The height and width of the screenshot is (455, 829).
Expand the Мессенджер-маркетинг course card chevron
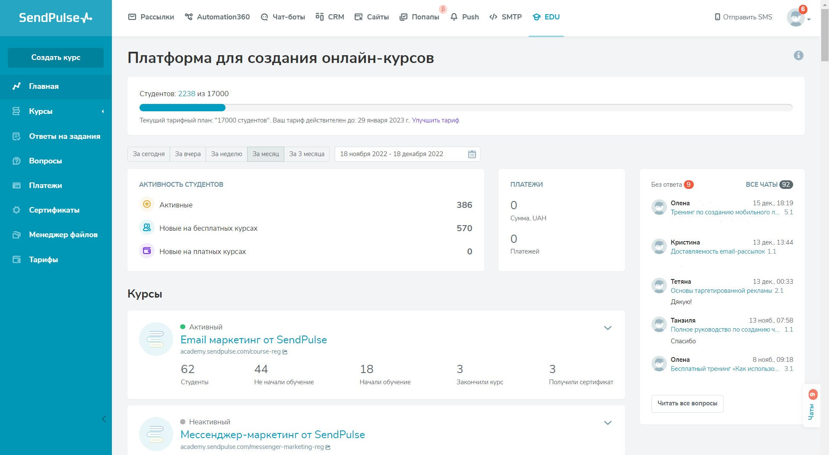click(608, 423)
